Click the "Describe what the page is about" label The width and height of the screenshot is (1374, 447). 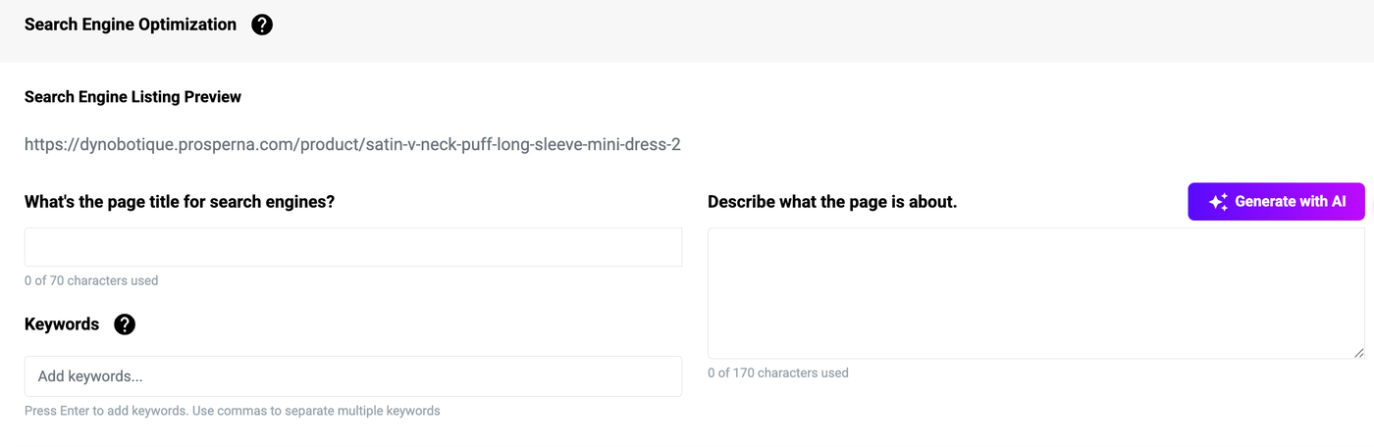(x=832, y=202)
